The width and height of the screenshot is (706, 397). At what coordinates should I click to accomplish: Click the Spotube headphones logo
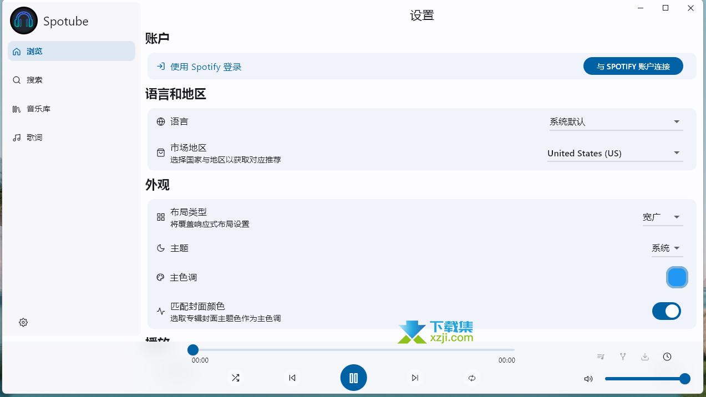(x=24, y=21)
